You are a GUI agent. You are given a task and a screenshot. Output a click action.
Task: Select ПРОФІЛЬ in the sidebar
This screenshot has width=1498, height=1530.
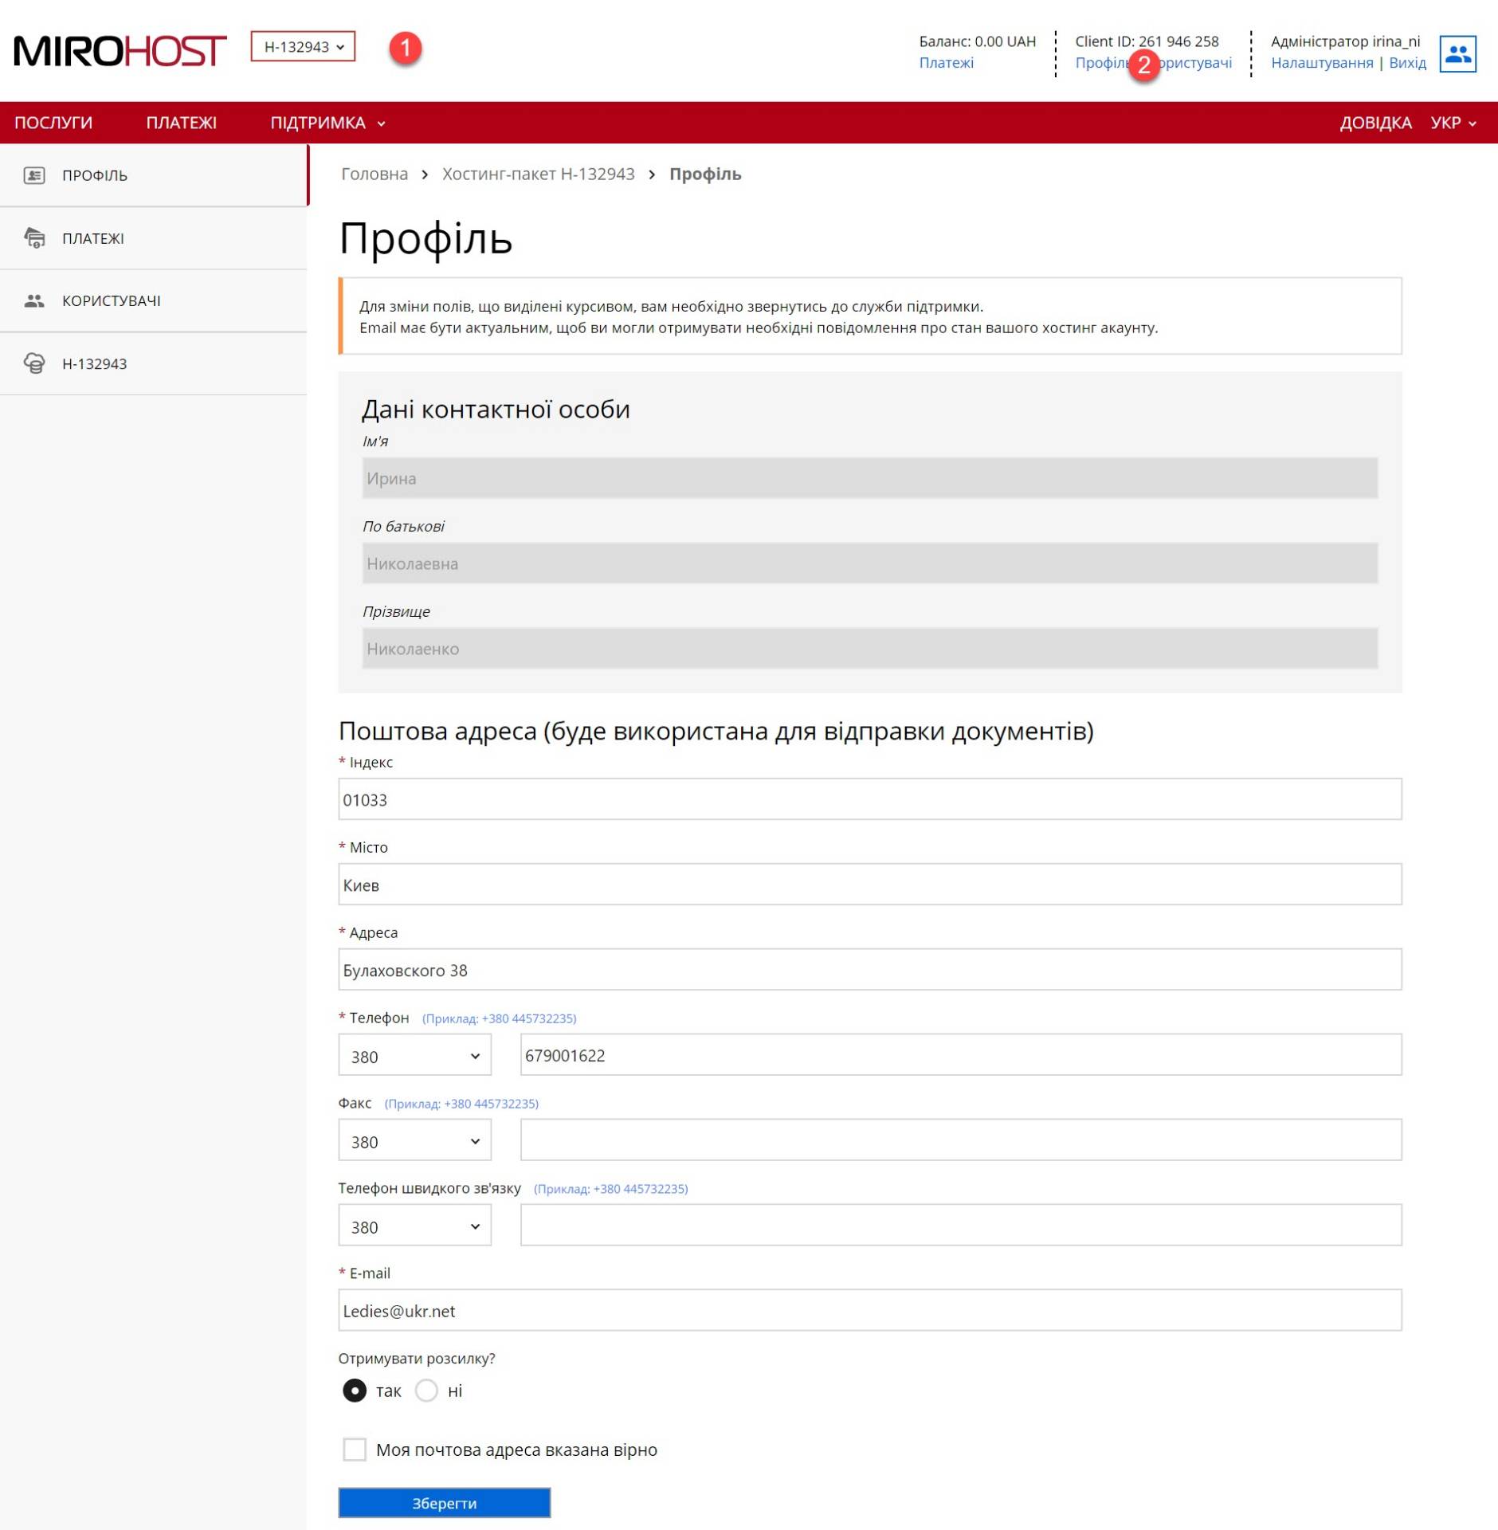tap(154, 175)
